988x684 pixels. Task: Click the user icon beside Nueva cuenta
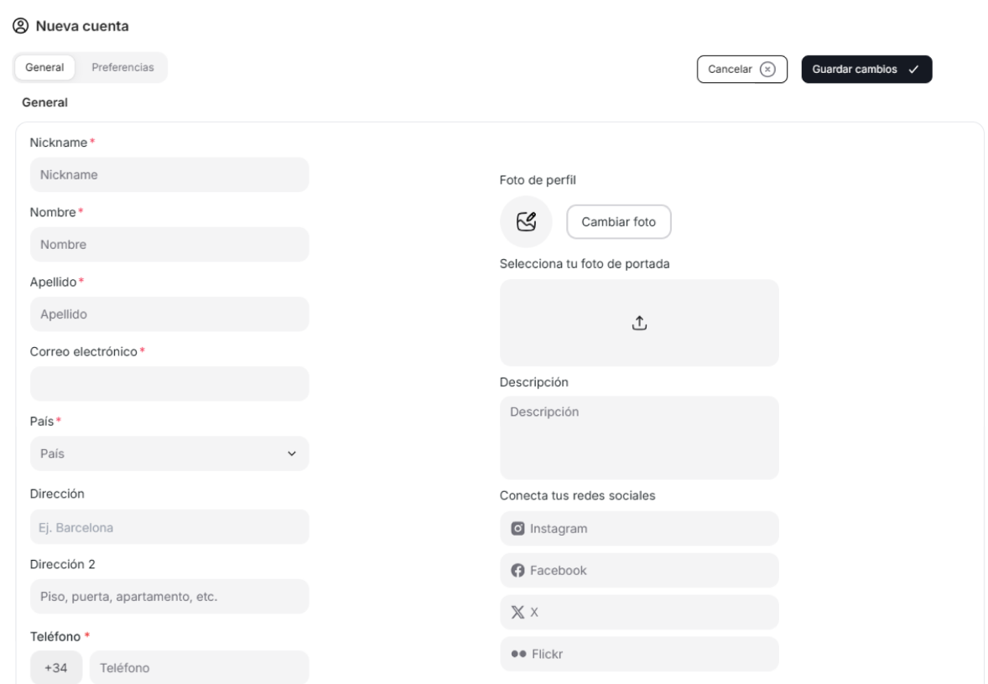pyautogui.click(x=18, y=27)
